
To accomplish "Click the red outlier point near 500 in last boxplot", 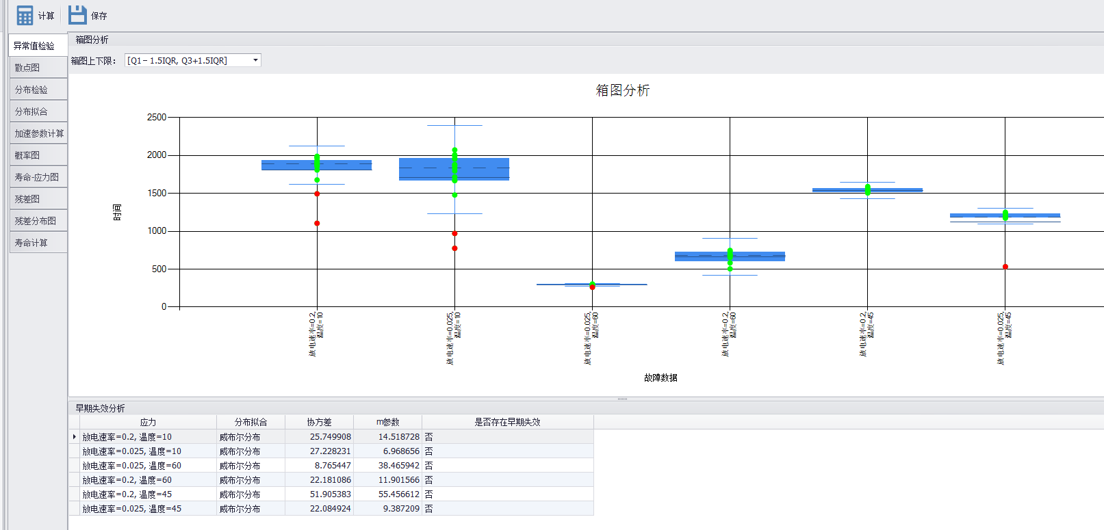I will click(x=1005, y=267).
